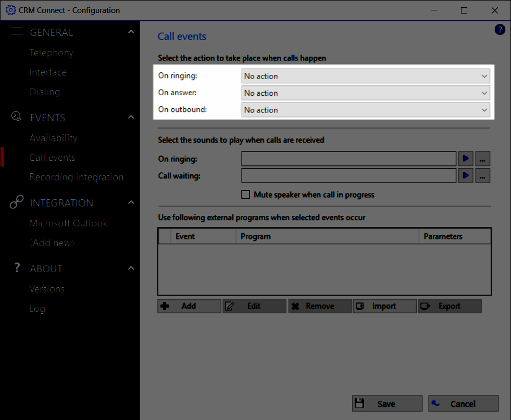Screen dimensions: 511x420
Task: Click the On ringing sound path field
Action: point(349,159)
